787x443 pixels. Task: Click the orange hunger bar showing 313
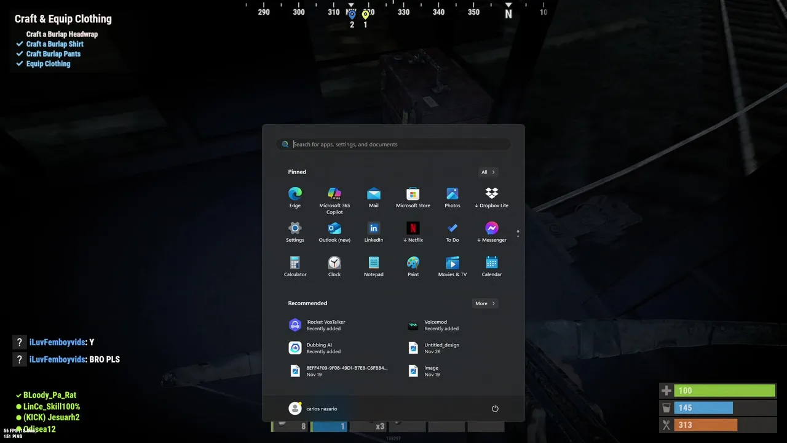(x=706, y=425)
